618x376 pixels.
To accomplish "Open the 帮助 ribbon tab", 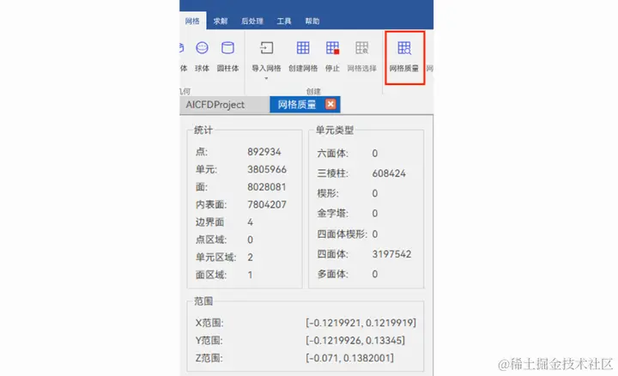I will pyautogui.click(x=312, y=21).
